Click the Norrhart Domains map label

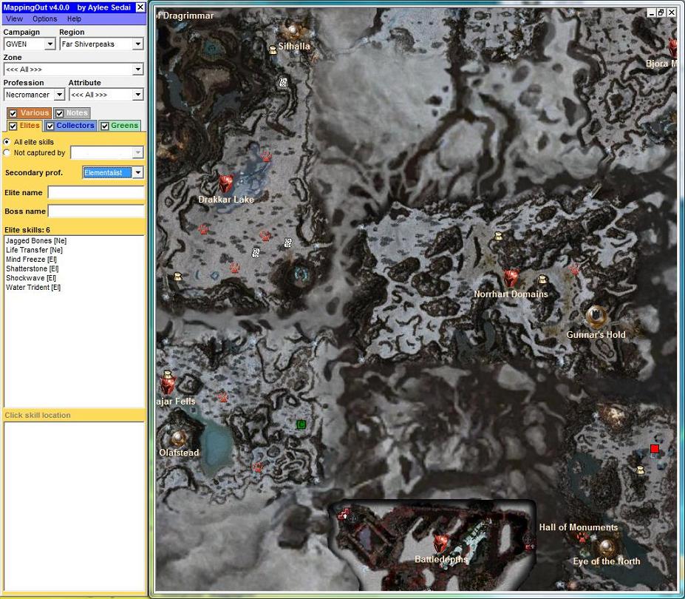[511, 294]
